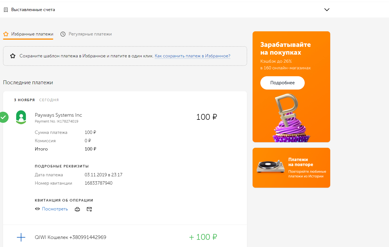Image resolution: width=389 pixels, height=247 pixels.
Task: Open the Платежи на повторе banner
Action: click(x=291, y=167)
